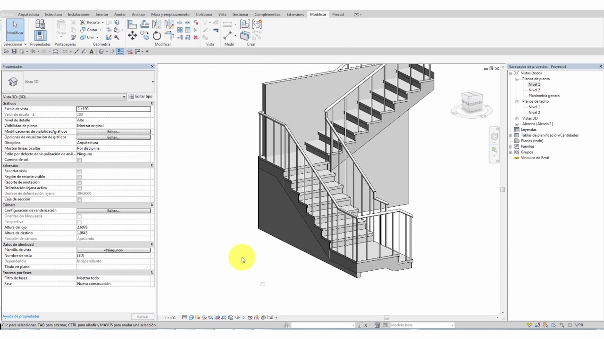Image resolution: width=604 pixels, height=339 pixels.
Task: Expand the Familias tree node
Action: (x=511, y=147)
